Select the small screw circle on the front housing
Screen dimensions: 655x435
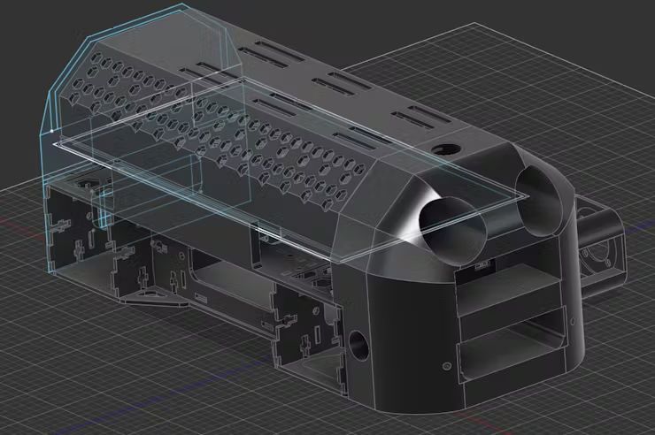tap(447, 366)
